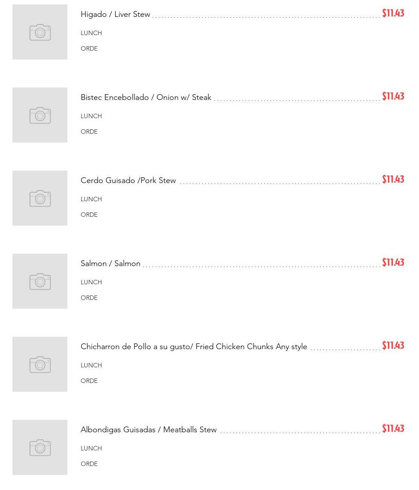419x490 pixels.
Task: Click the price beside Albondigas Guisadas
Action: coord(393,429)
